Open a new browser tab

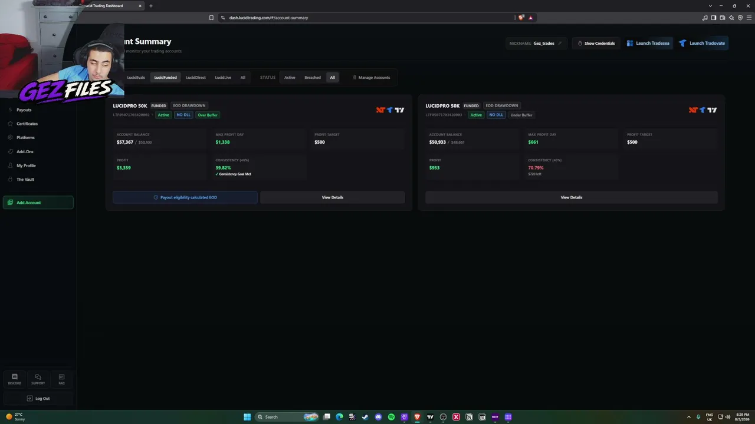coord(150,6)
